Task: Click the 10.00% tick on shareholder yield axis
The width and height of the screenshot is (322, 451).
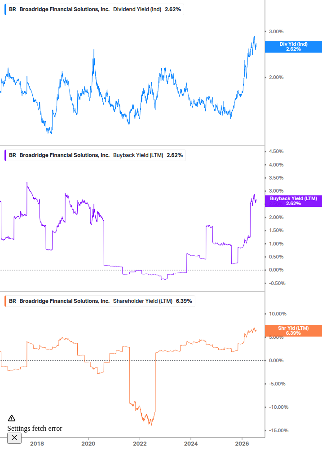Action: [x=278, y=314]
